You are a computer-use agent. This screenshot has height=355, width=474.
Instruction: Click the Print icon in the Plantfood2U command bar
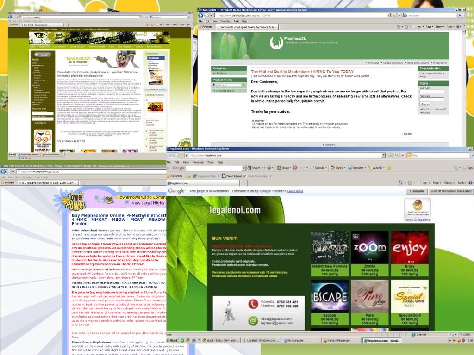tap(418, 27)
